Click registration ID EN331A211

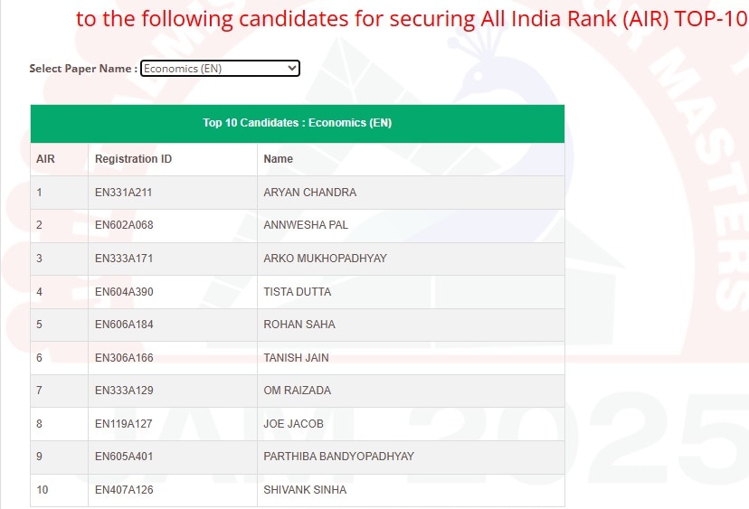tap(124, 193)
